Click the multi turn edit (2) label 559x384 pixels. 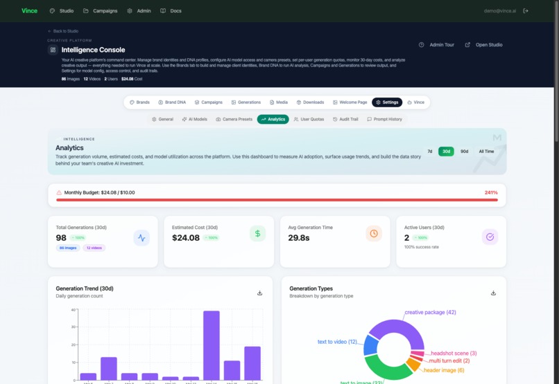[449, 360]
